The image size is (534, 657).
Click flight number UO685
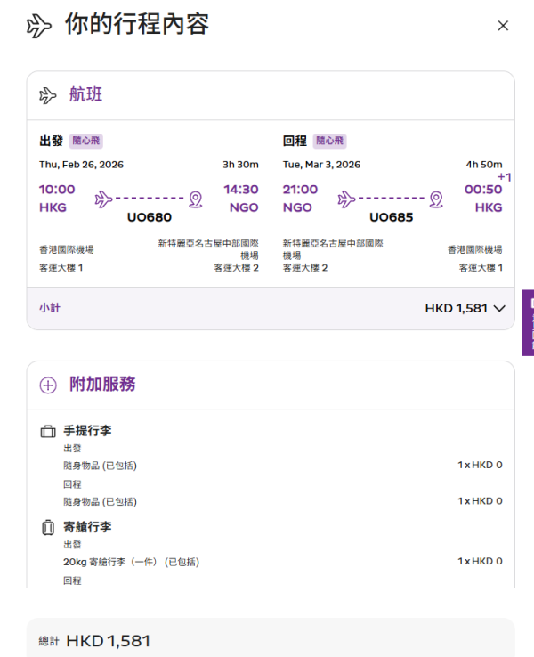click(392, 217)
